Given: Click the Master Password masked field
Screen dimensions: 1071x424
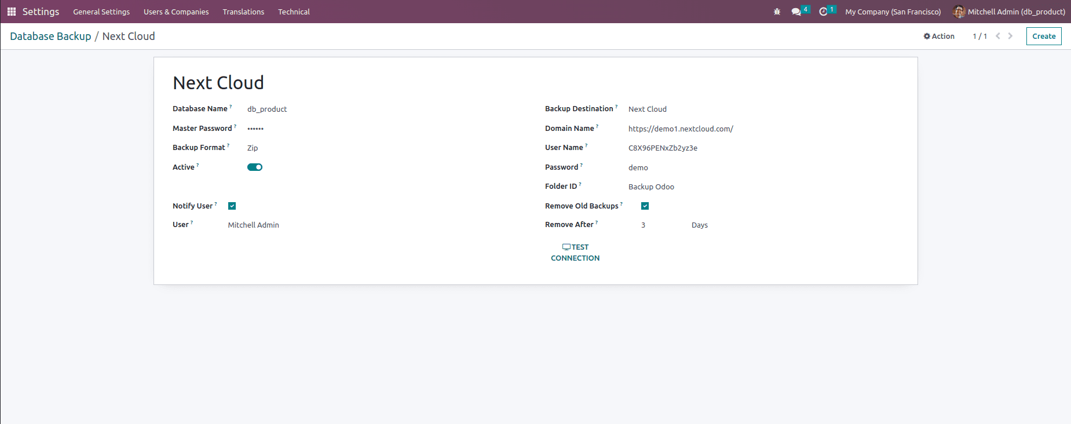Looking at the screenshot, I should (x=255, y=129).
